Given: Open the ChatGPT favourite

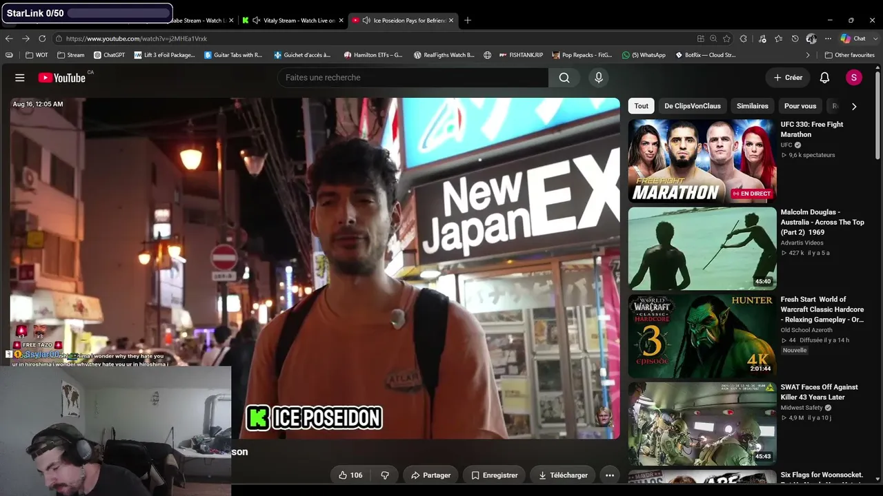Looking at the screenshot, I should click(x=109, y=55).
